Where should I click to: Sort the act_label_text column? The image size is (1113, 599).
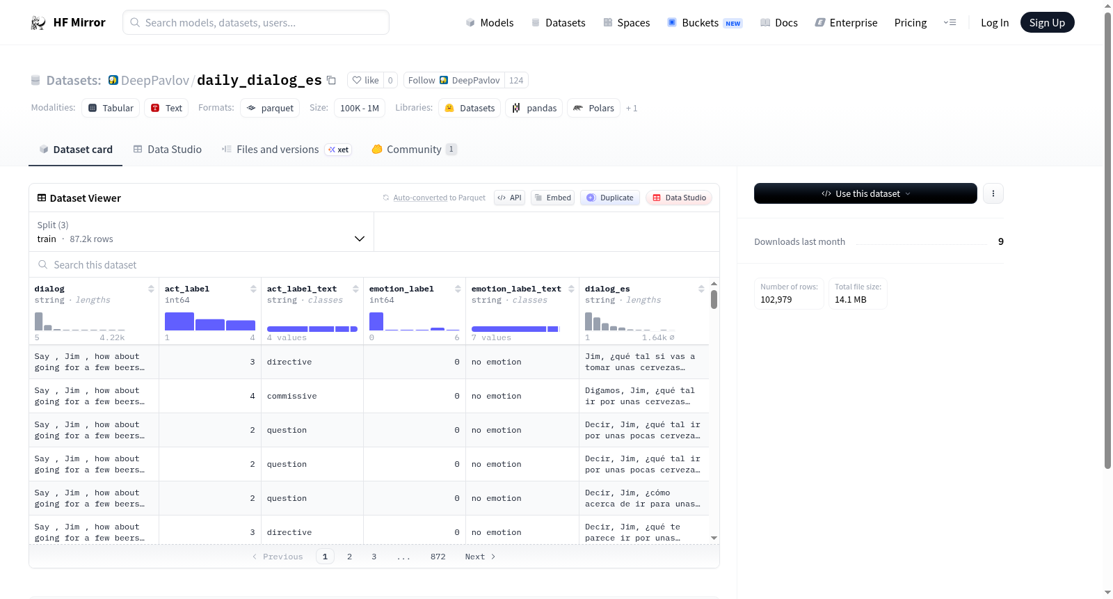tap(355, 289)
